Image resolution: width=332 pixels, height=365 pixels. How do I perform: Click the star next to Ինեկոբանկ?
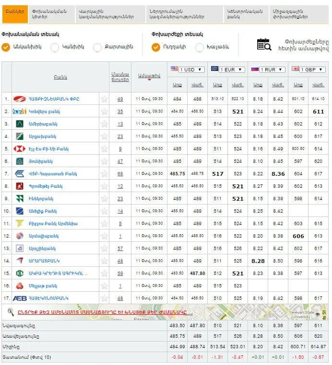coord(104,199)
